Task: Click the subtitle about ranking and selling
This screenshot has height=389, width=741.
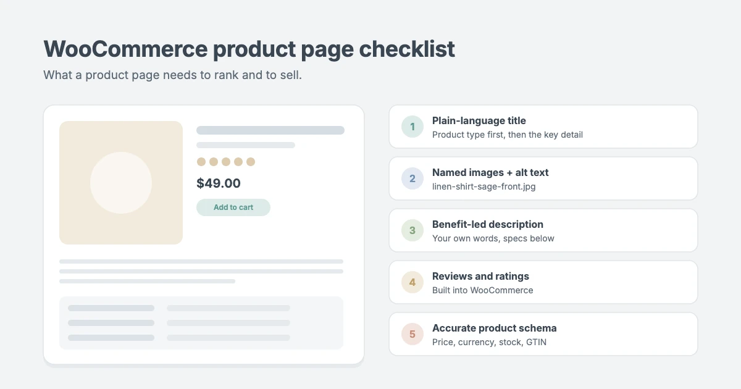Action: click(x=172, y=76)
